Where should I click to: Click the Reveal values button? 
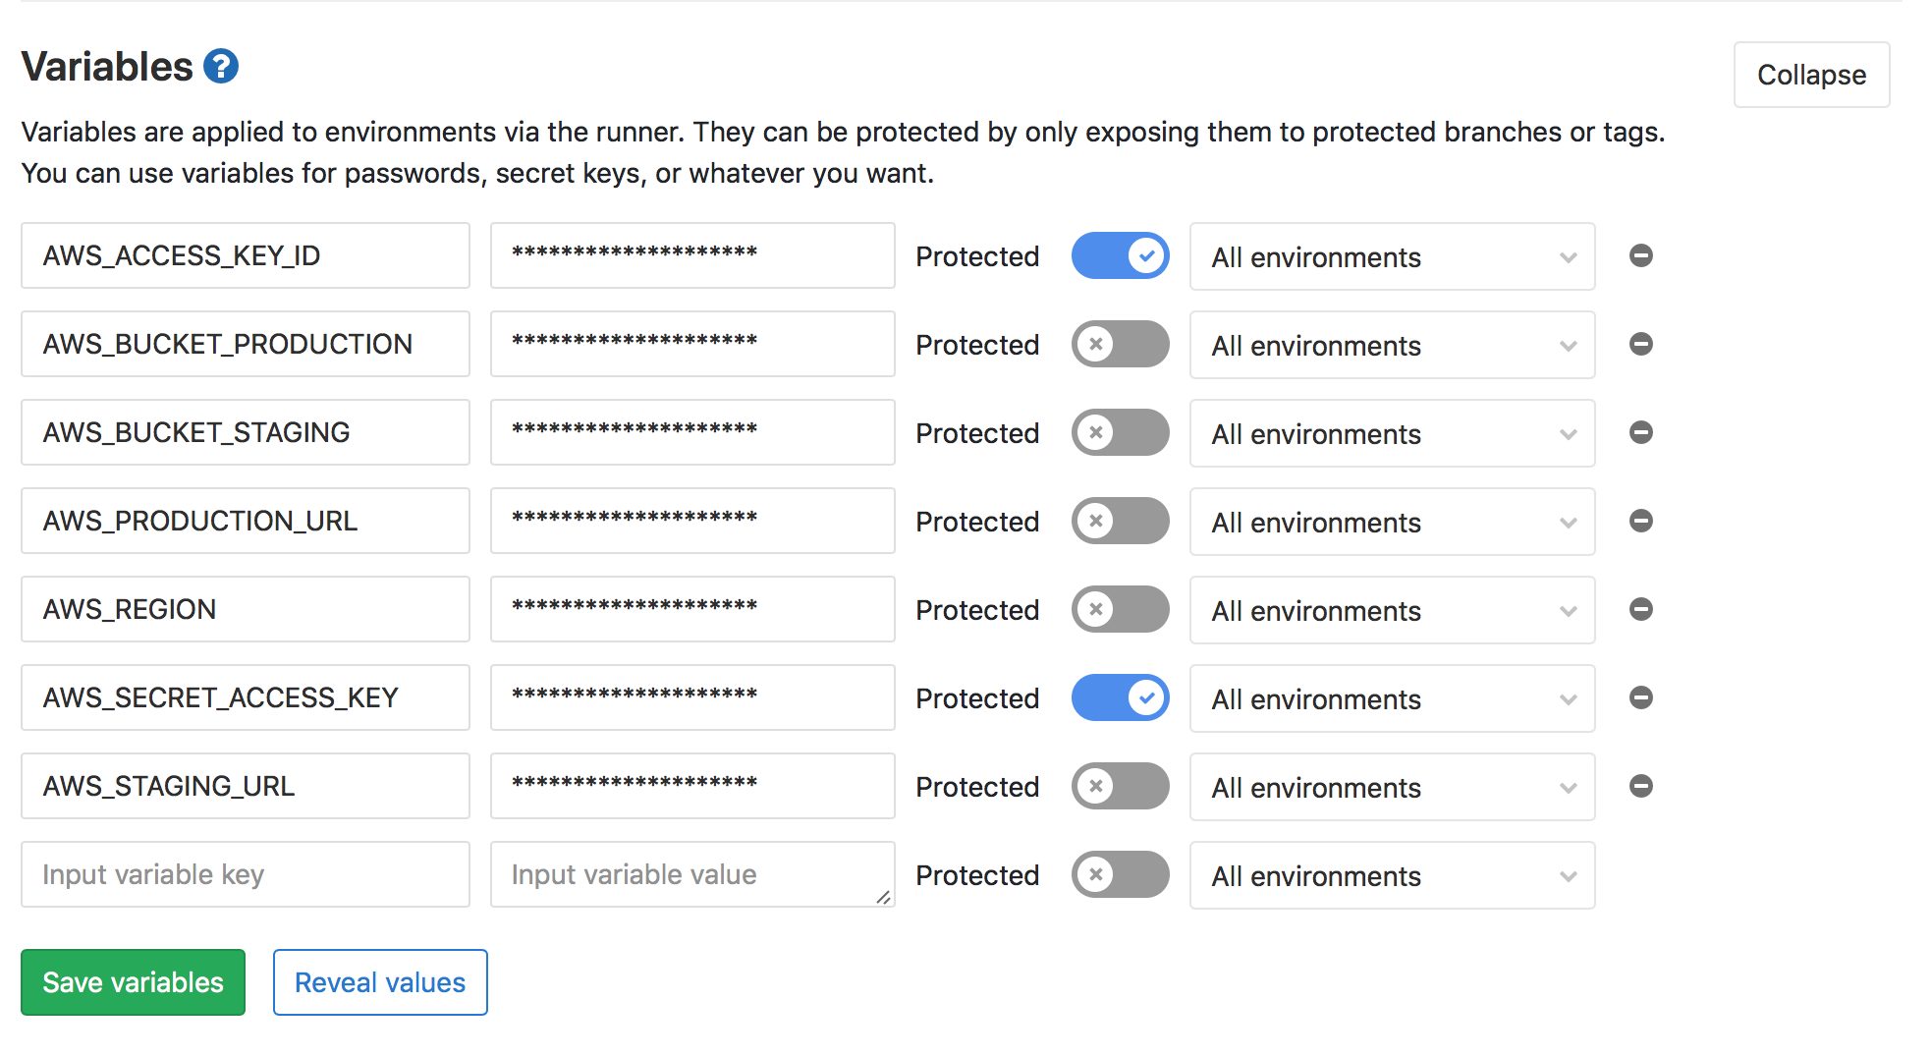coord(380,982)
